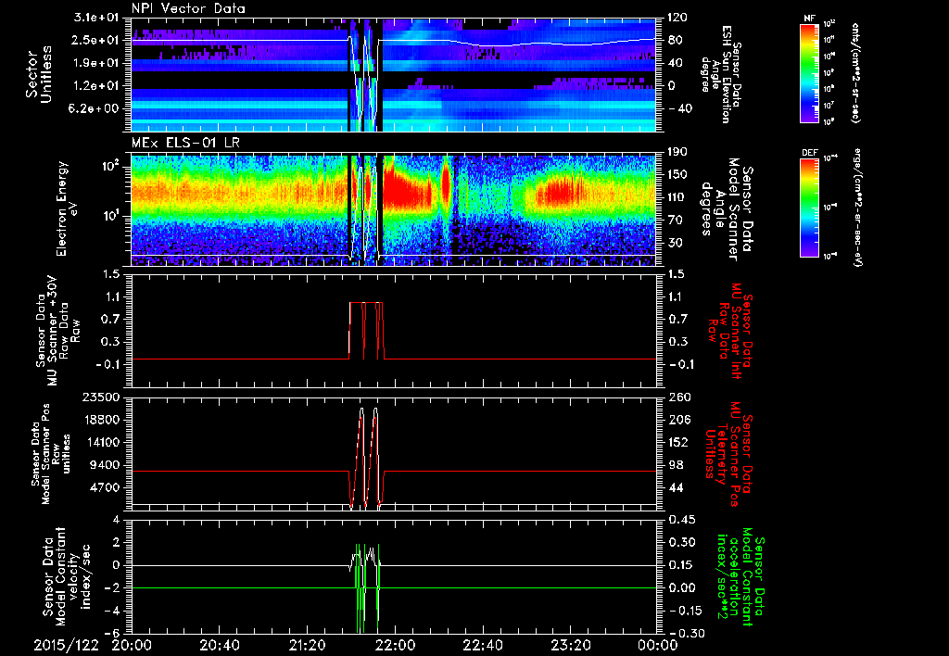Viewport: 949px width, 656px height.
Task: Click the 00:00 time tick label
Action: click(x=659, y=646)
